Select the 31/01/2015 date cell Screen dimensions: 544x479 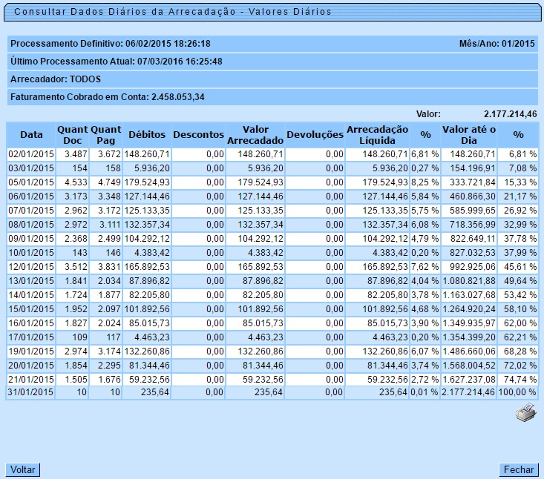click(31, 392)
